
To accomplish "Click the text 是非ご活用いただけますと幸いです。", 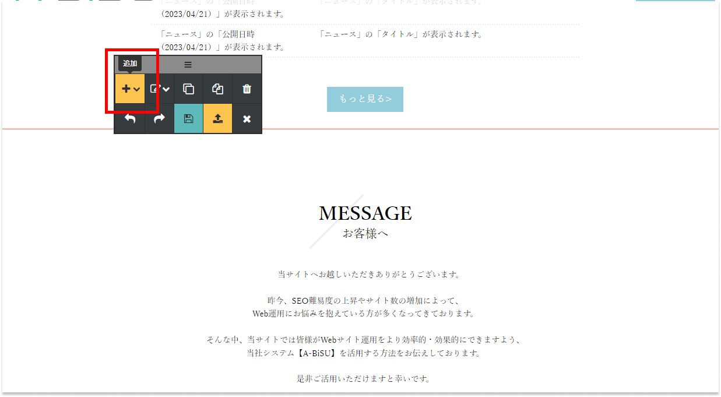I will 365,379.
